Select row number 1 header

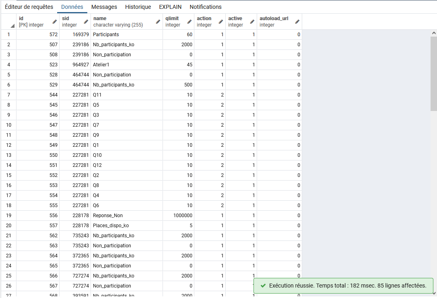pyautogui.click(x=8, y=35)
